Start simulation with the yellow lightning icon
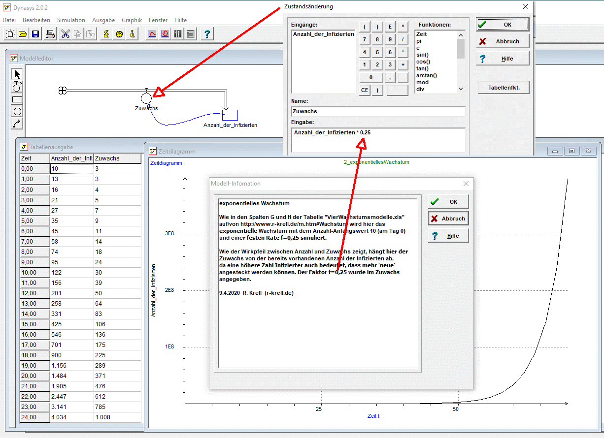Image resolution: width=604 pixels, height=438 pixels. point(106,34)
